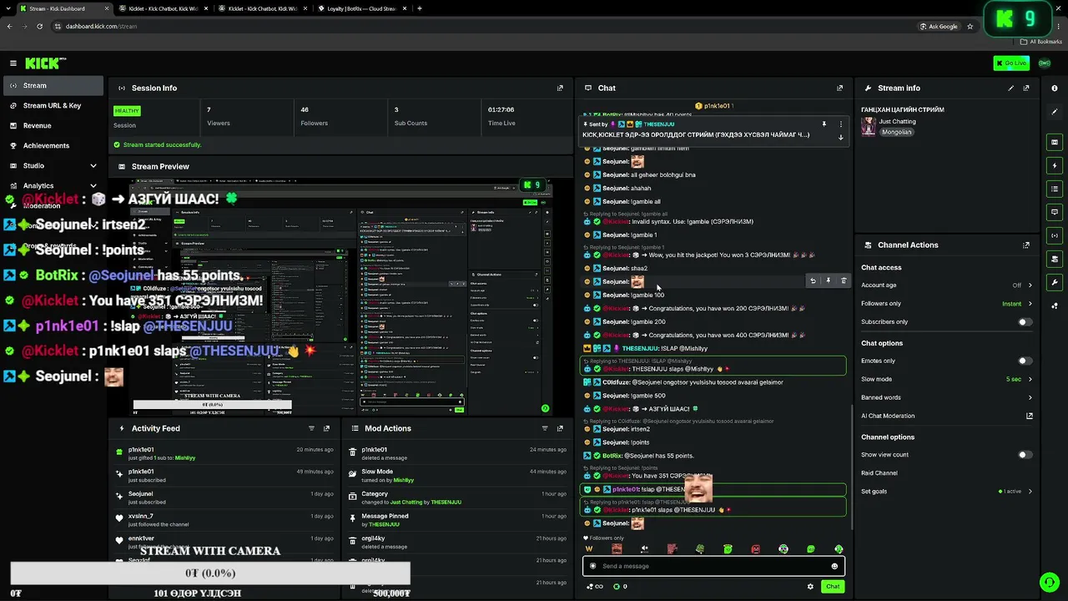Click the list widget in right rail
The width and height of the screenshot is (1068, 601).
(1055, 189)
